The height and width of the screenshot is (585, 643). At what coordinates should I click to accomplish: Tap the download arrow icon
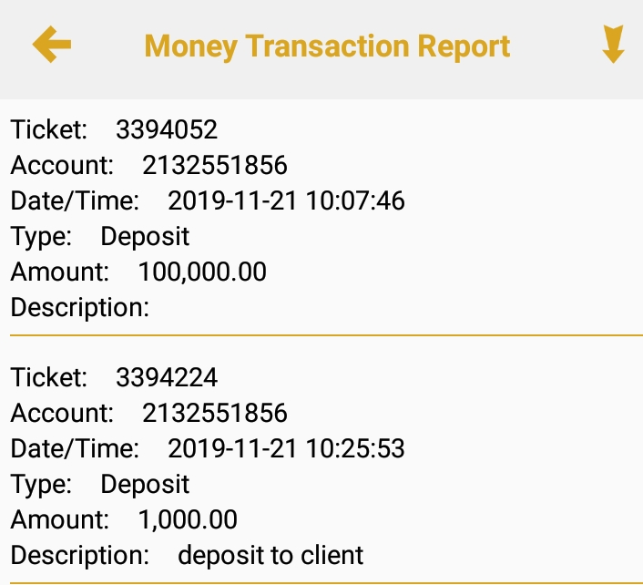[613, 45]
